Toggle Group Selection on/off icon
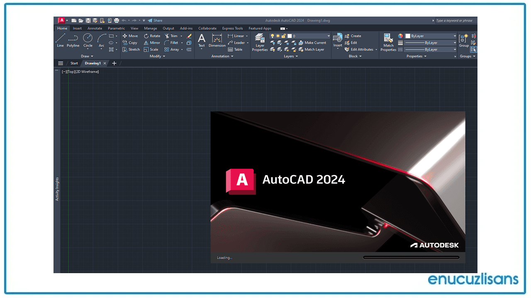The image size is (531, 298). point(474,49)
